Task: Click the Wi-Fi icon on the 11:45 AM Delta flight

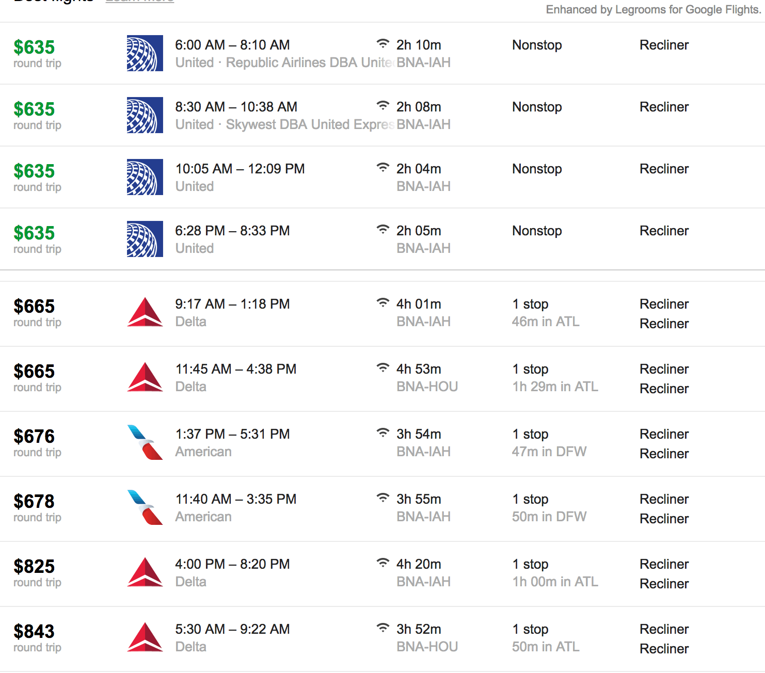Action: 383,367
